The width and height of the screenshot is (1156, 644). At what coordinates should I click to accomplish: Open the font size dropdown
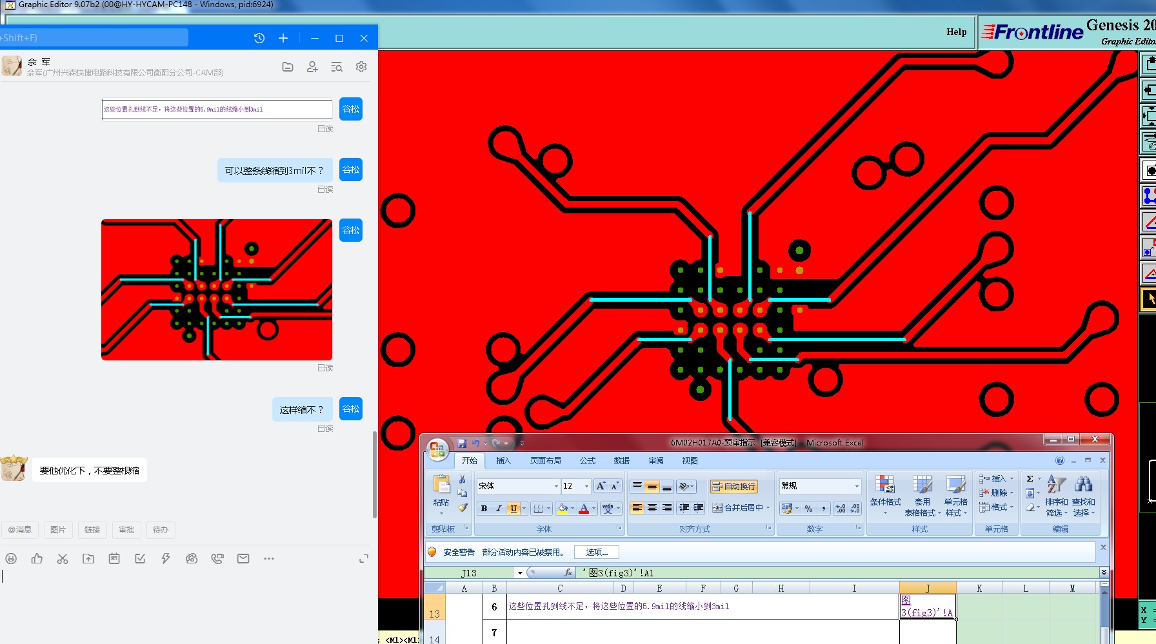(x=586, y=486)
